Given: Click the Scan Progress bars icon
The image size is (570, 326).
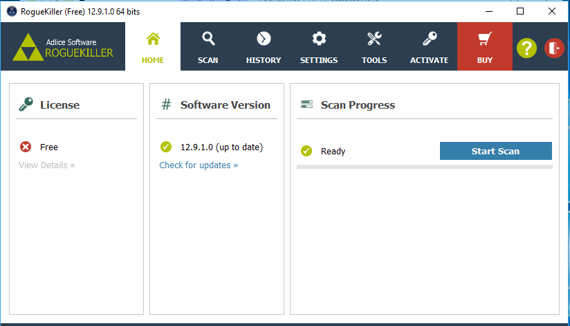Looking at the screenshot, I should [x=307, y=105].
